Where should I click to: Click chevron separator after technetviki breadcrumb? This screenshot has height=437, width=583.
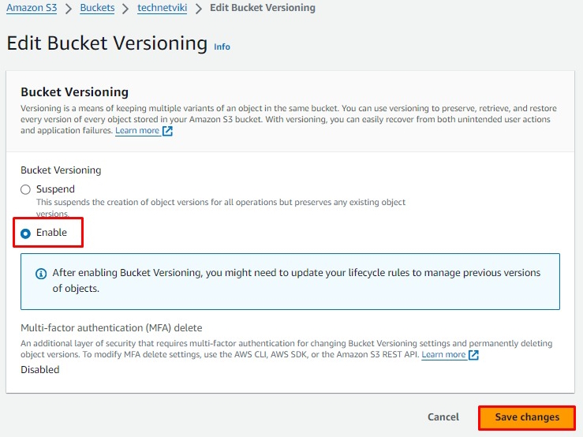[200, 8]
